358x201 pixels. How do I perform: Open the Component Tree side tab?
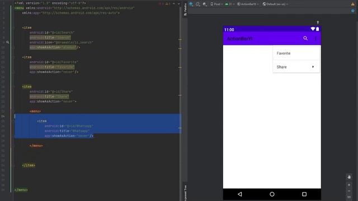185,193
